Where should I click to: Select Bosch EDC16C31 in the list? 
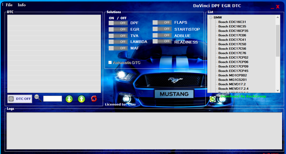click(232, 22)
